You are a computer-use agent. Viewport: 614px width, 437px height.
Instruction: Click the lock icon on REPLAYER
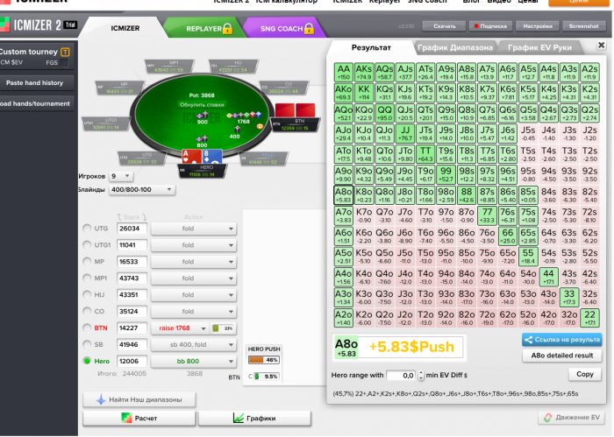pyautogui.click(x=227, y=28)
